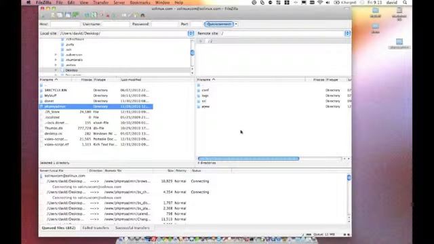This screenshot has width=434, height=244.
Task: Sort local files by Filesize column
Action: coord(86,80)
